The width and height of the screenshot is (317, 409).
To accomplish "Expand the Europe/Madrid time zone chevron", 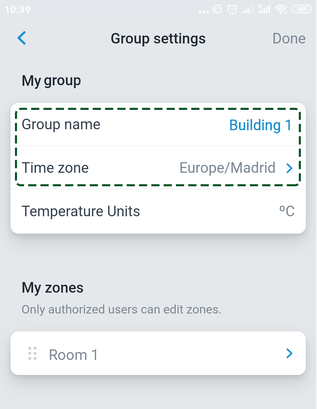I will (x=289, y=168).
